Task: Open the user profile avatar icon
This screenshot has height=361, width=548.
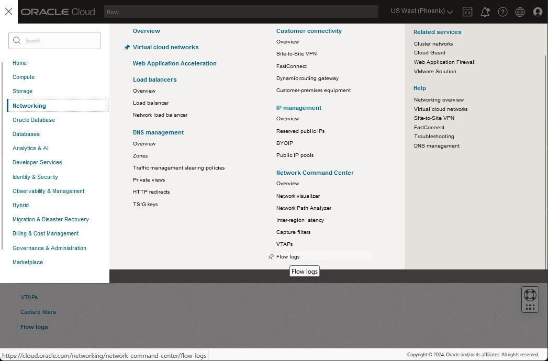Action: [538, 12]
